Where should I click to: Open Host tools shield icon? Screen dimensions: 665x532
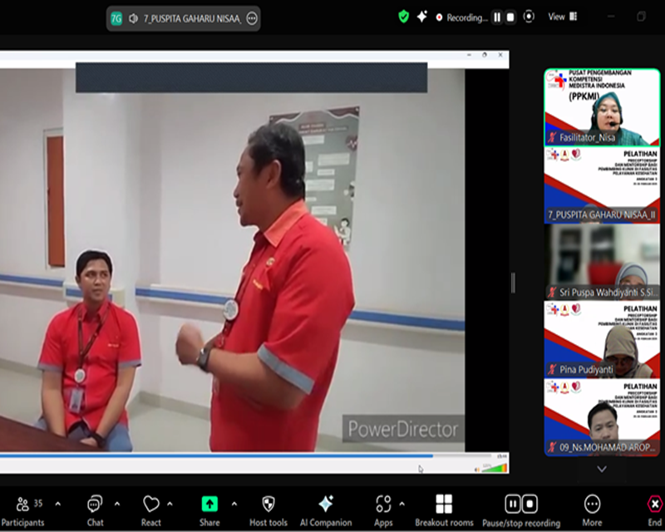[x=268, y=508]
